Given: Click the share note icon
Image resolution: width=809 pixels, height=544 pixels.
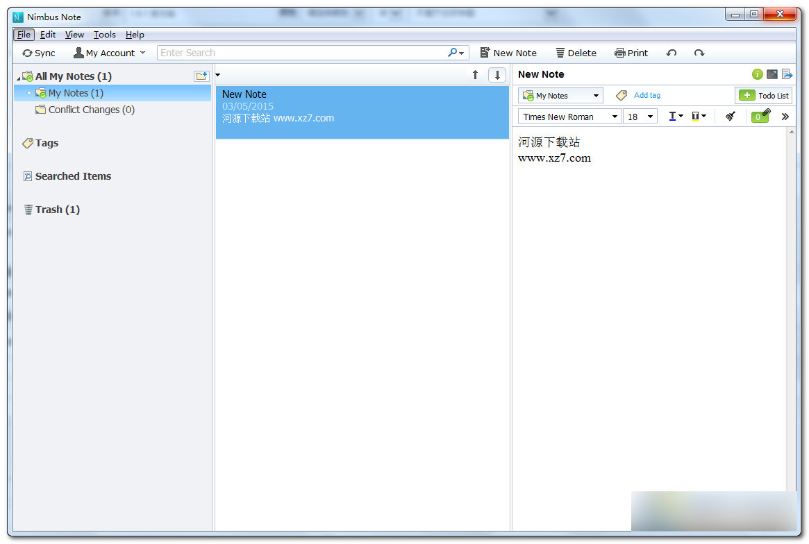Looking at the screenshot, I should [x=787, y=74].
